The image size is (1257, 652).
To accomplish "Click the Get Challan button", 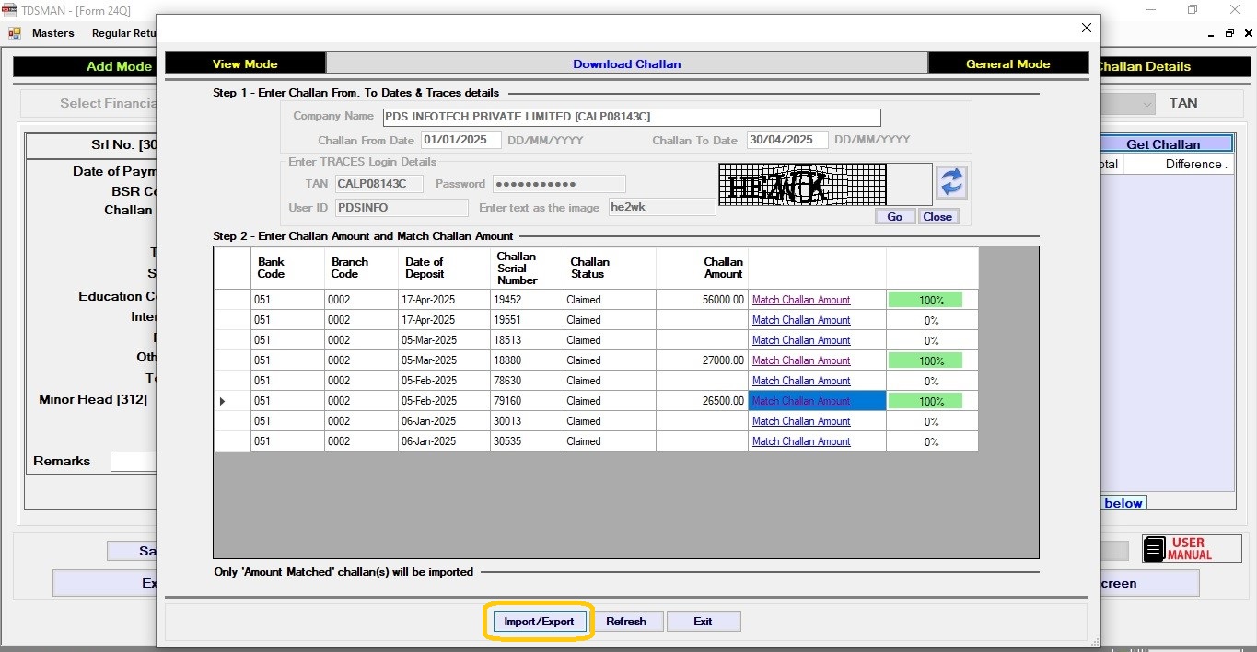I will (x=1163, y=144).
